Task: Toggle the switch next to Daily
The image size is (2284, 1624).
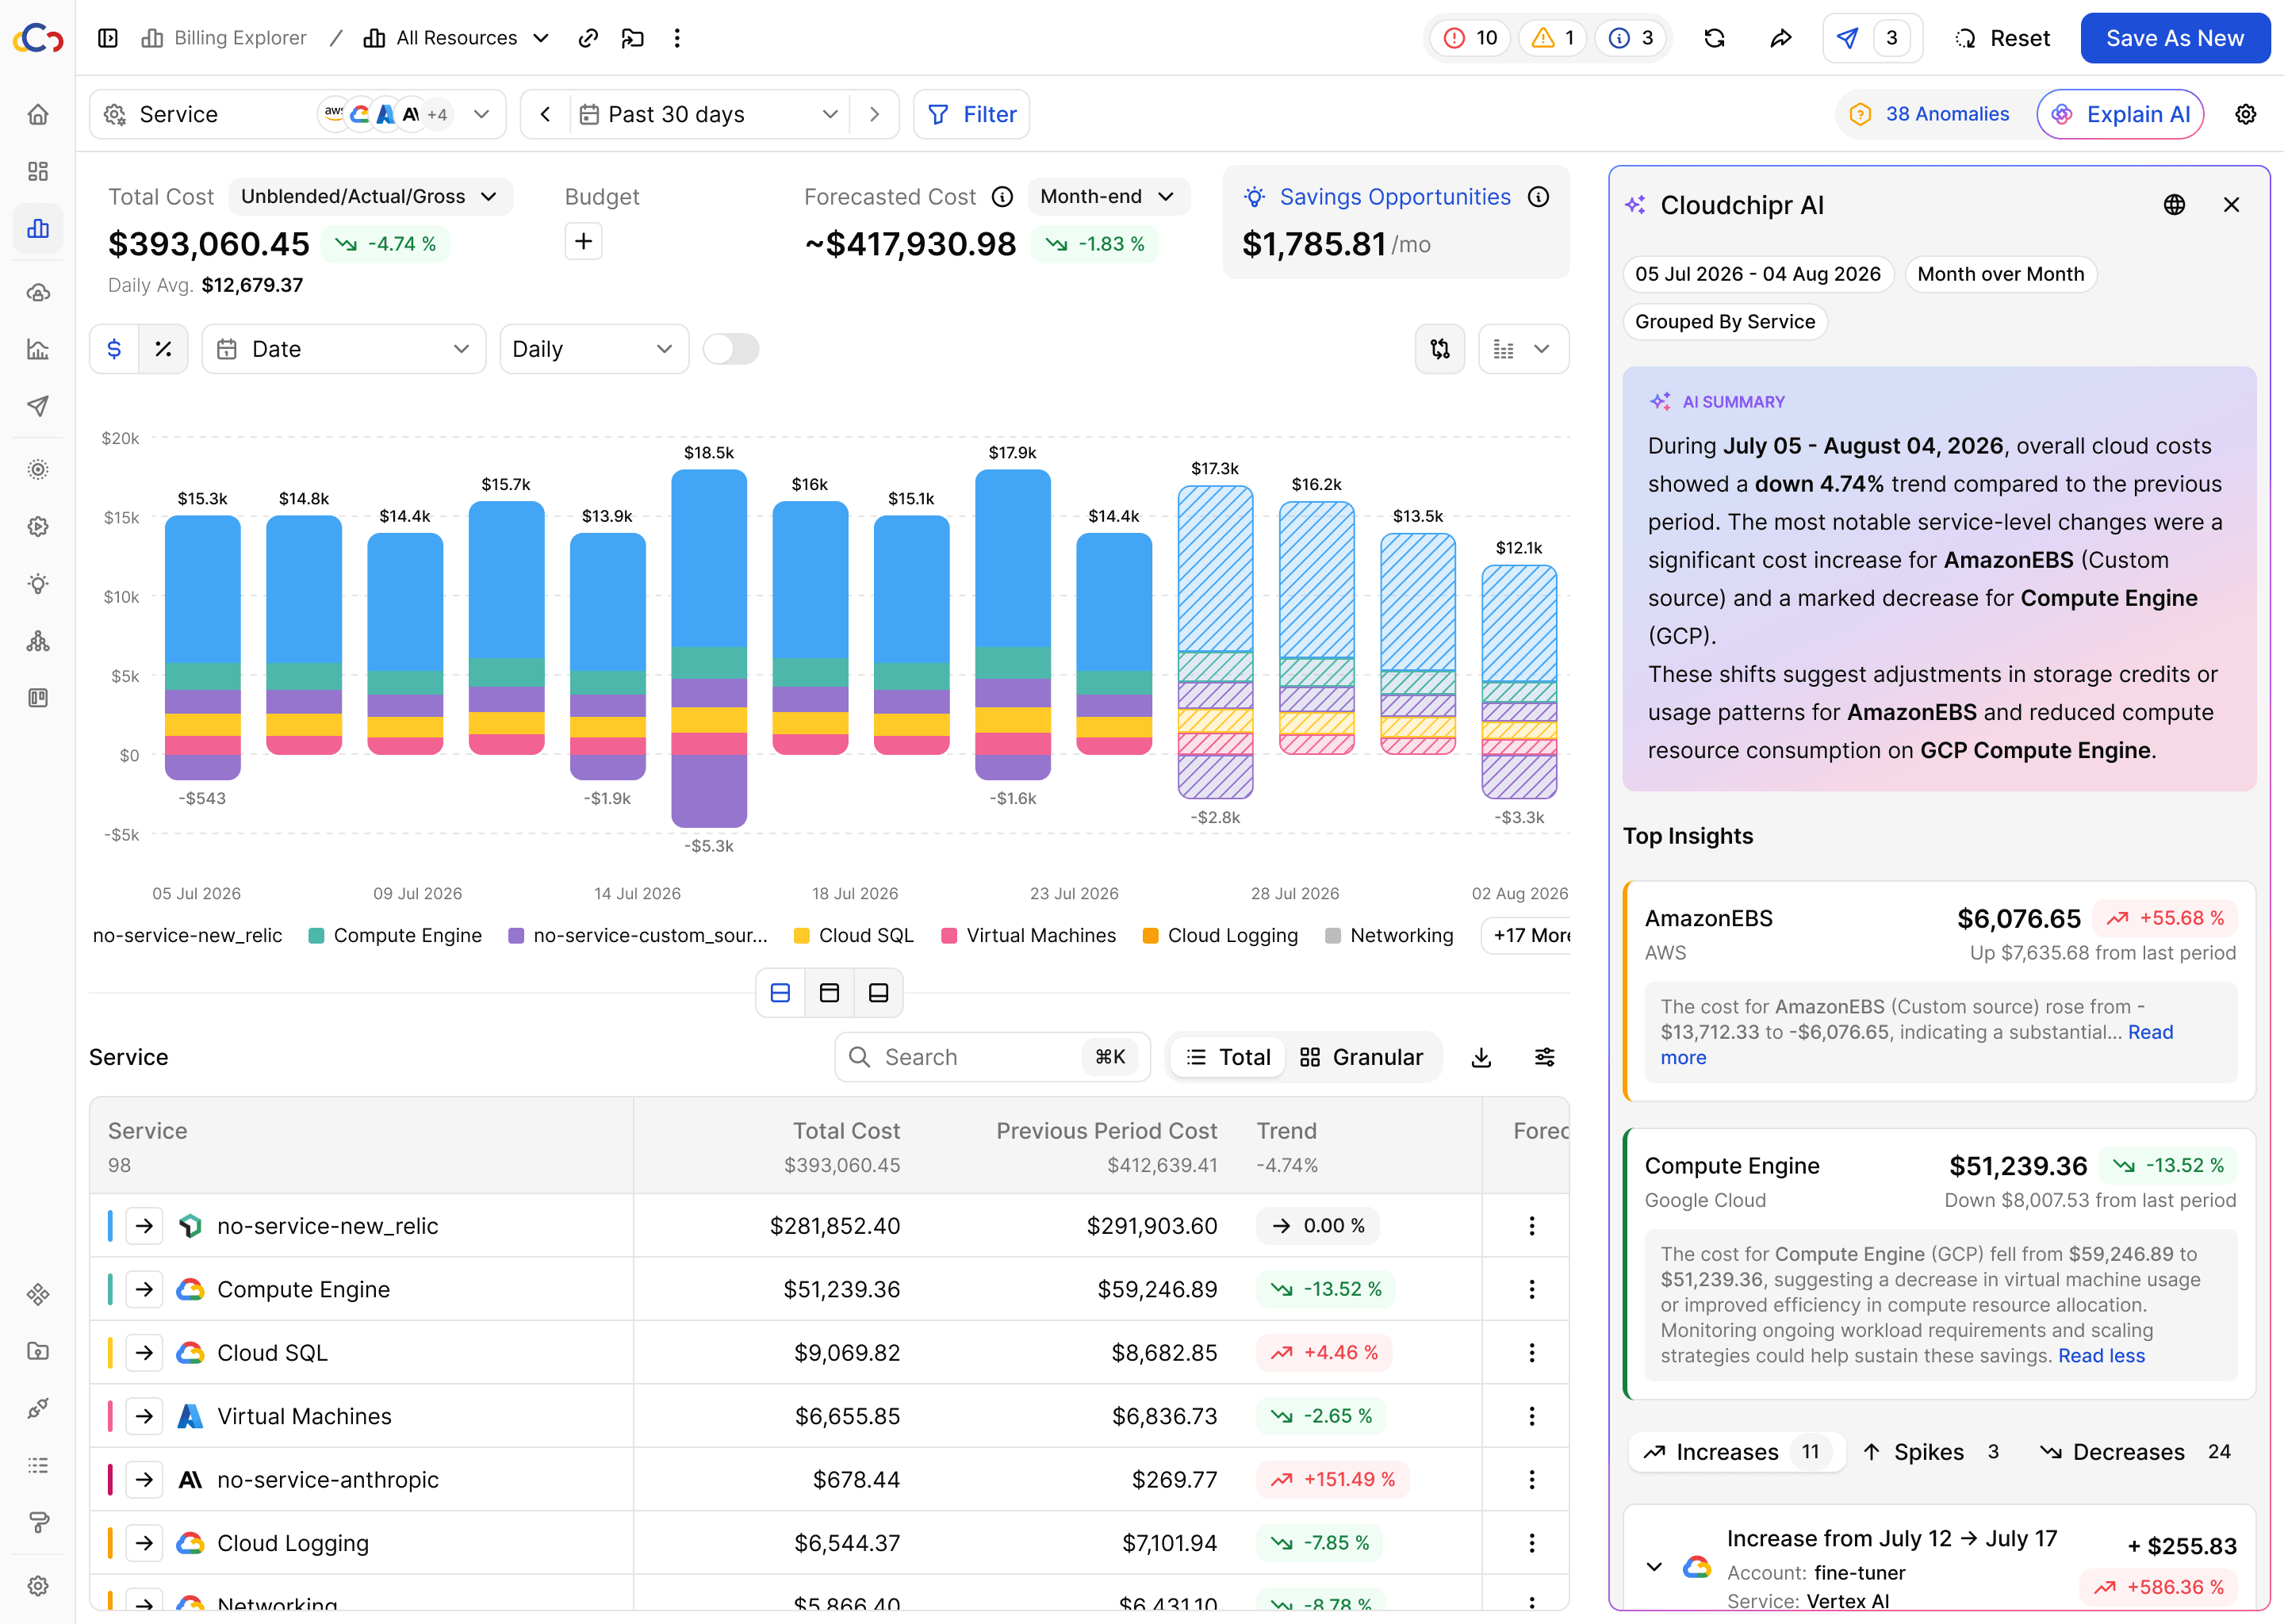Action: (731, 349)
